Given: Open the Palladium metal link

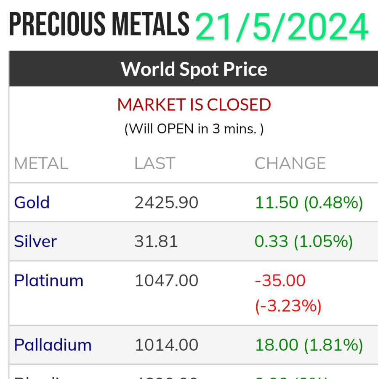Looking at the screenshot, I should click(x=53, y=345).
